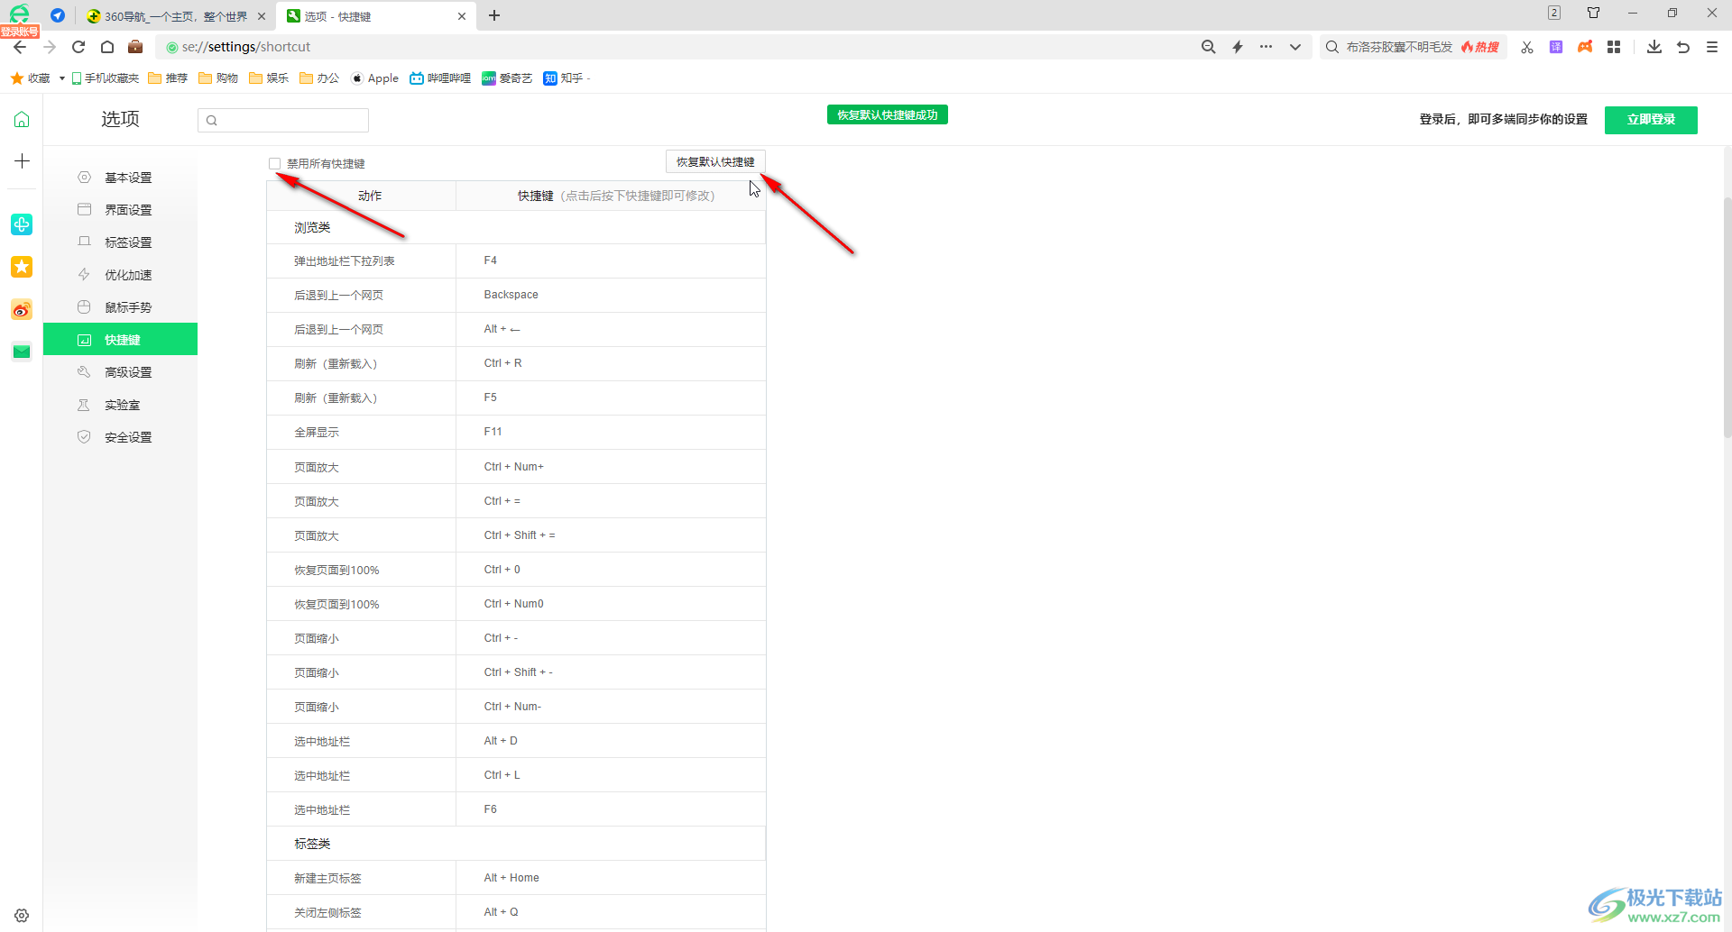Edit the F11 fullscreen shortcut
This screenshot has width=1732, height=932.
tap(611, 433)
